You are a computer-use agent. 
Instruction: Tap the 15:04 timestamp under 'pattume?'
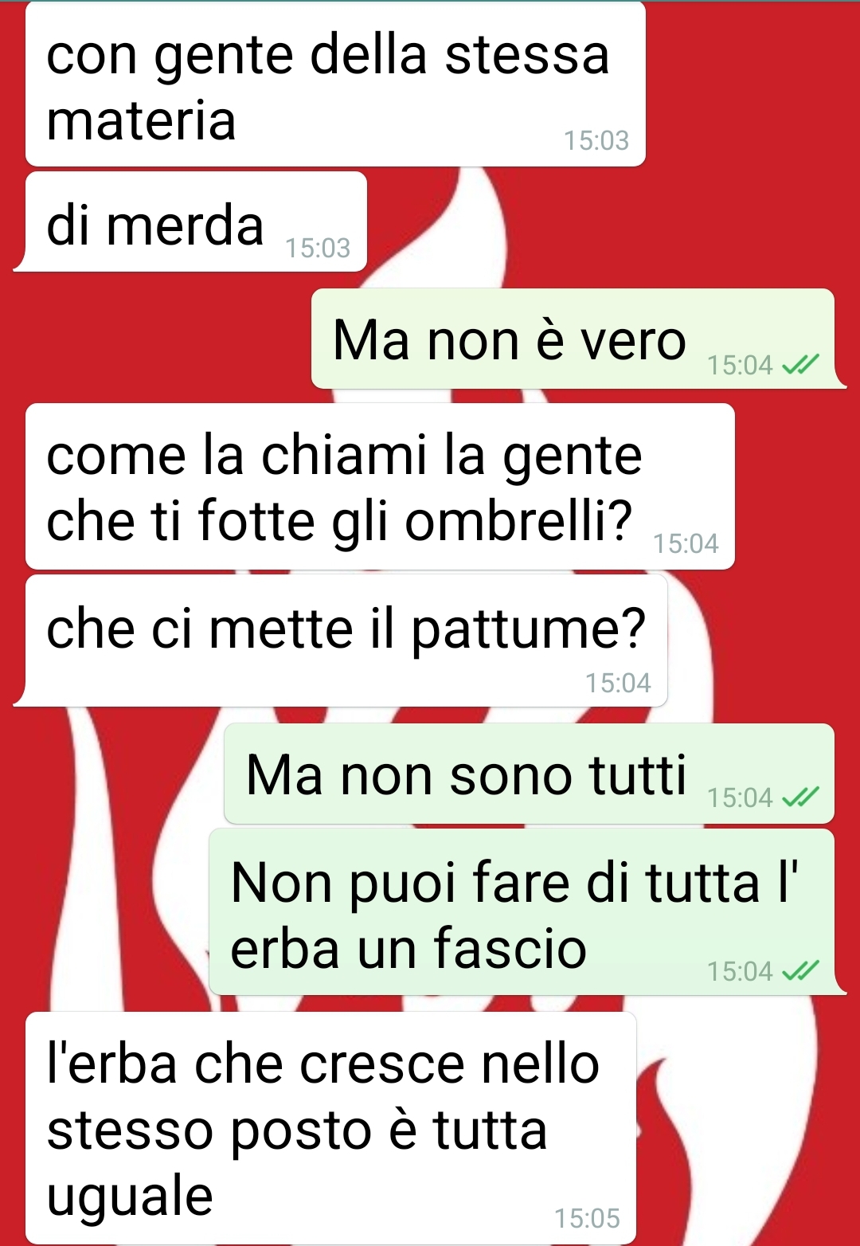coord(618,683)
